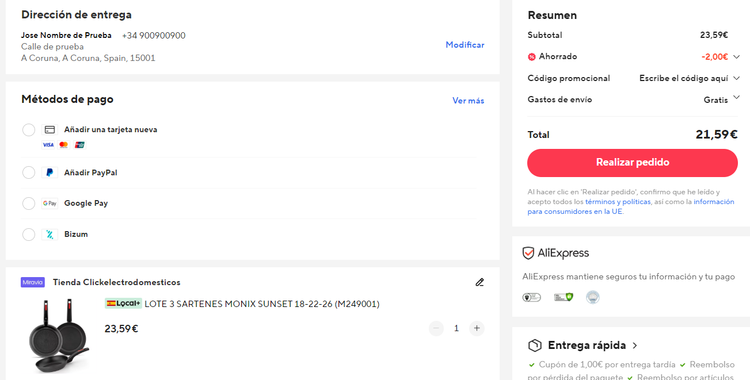Image resolution: width=750 pixels, height=380 pixels.
Task: Click the package box icon beside Entrega rápida
Action: (x=535, y=346)
